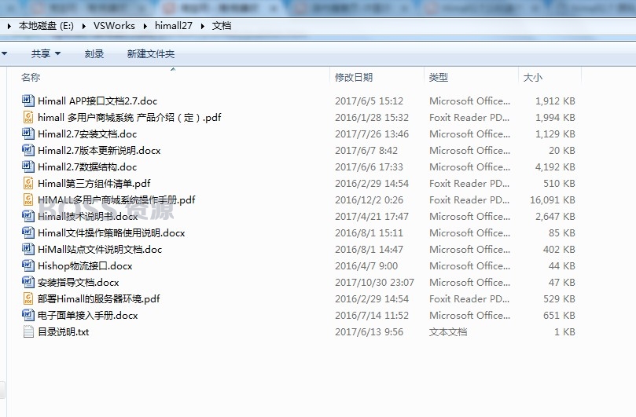The image size is (636, 417).
Task: Click Word icon for Himall2.7安装文档.doc
Action: (x=28, y=134)
